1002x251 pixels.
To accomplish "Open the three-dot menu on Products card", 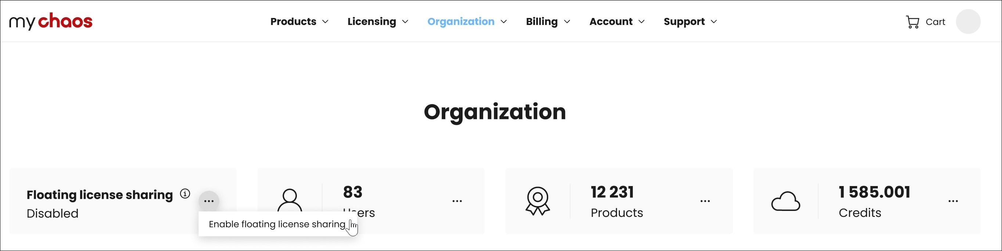I will tap(705, 201).
